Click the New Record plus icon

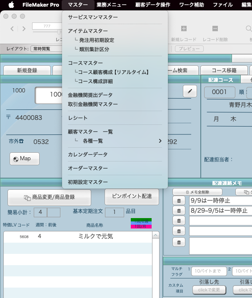click(x=184, y=29)
